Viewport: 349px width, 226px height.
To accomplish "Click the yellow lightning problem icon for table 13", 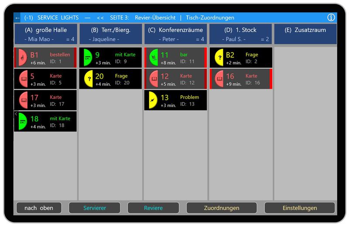I will tap(153, 100).
